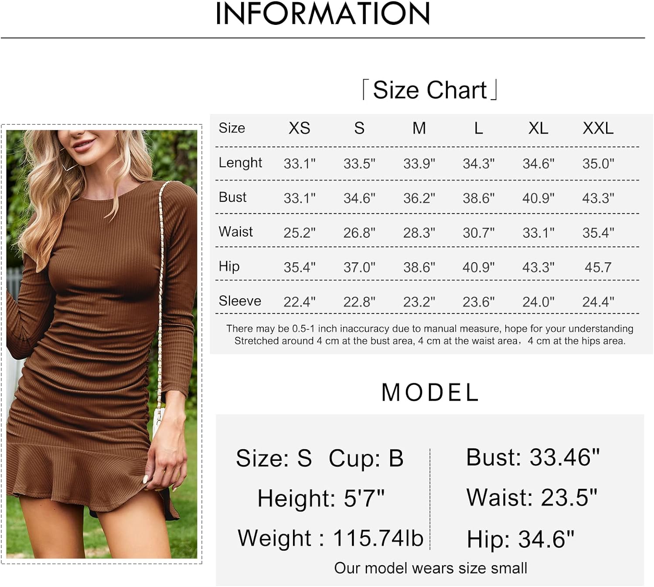Click the Our model wears size small note
The height and width of the screenshot is (587, 654).
(x=431, y=568)
